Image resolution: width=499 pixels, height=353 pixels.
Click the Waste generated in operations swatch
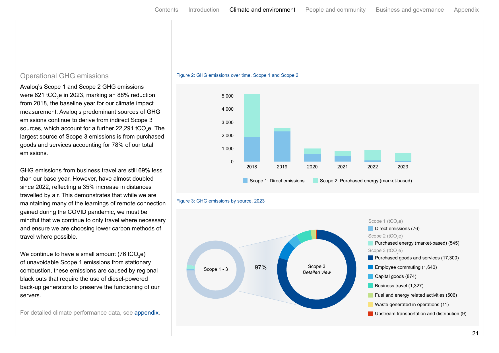(370, 304)
